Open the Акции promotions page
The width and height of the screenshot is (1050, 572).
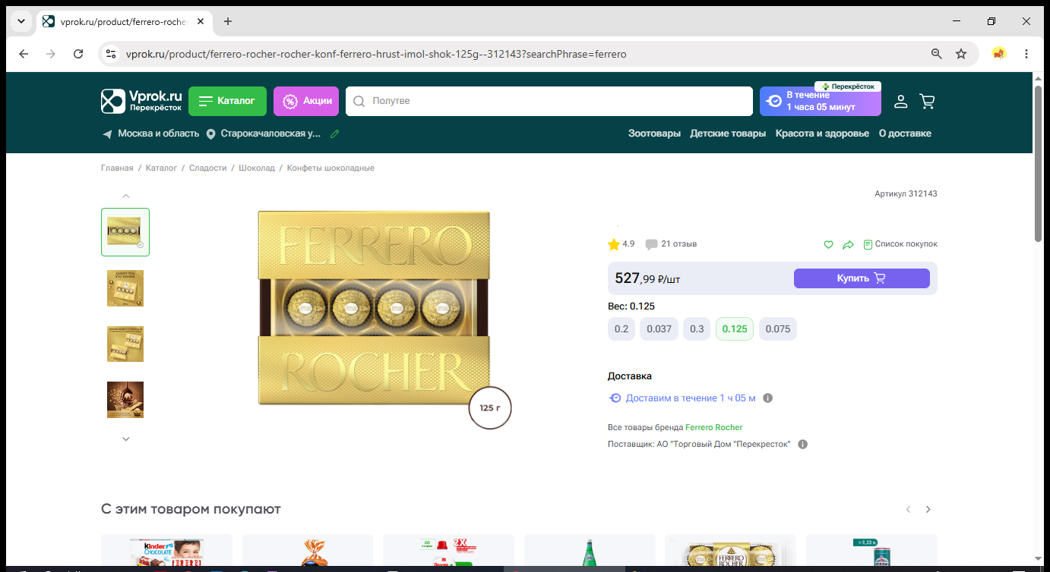[x=306, y=101]
